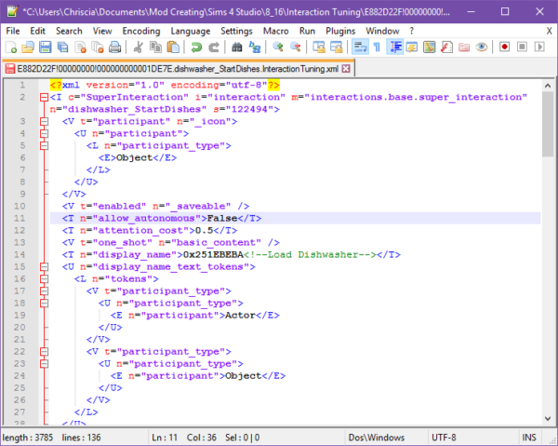Open the Plugins menu
558x446 pixels.
coord(341,31)
